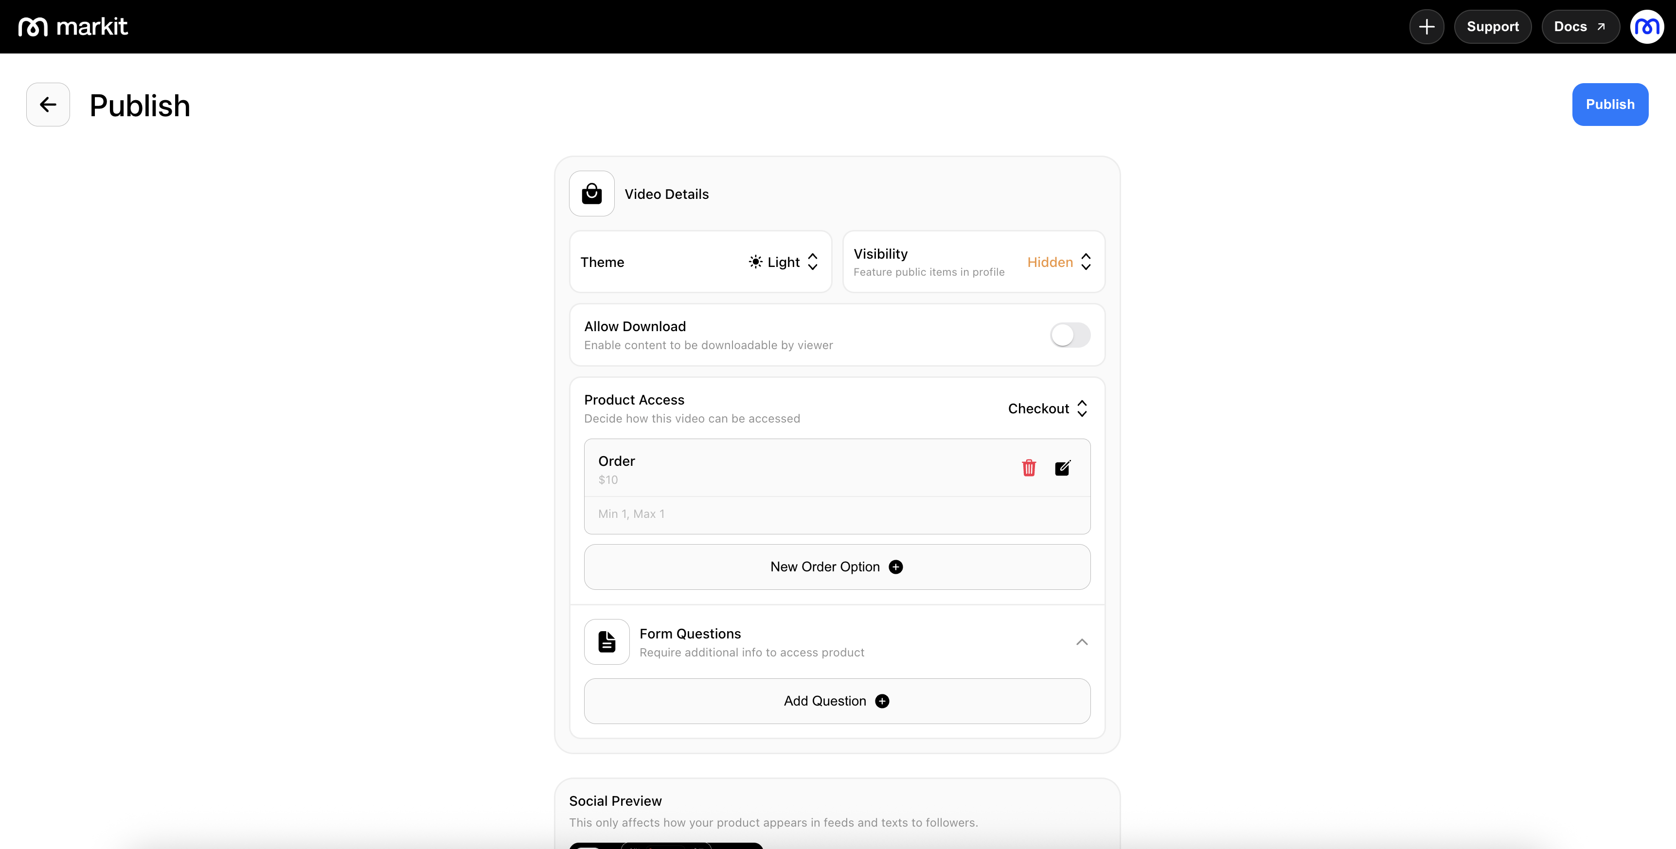This screenshot has height=849, width=1676.
Task: Click the Social Preview thumbnail
Action: coord(666,845)
